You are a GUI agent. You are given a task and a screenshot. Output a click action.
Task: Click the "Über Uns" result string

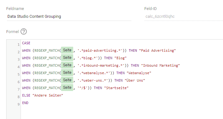(135, 80)
